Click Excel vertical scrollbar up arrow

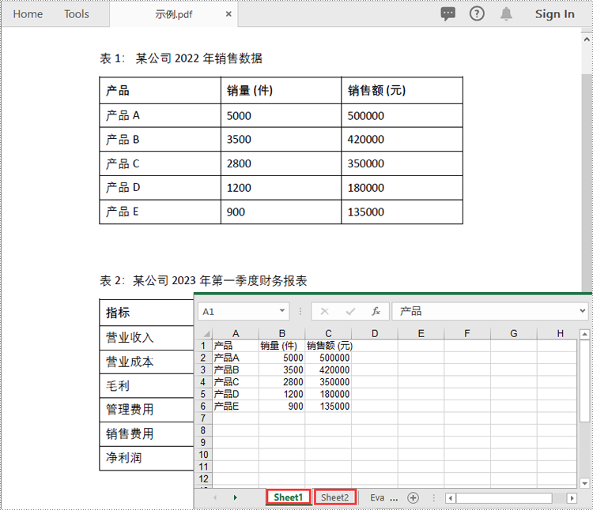coord(584,334)
